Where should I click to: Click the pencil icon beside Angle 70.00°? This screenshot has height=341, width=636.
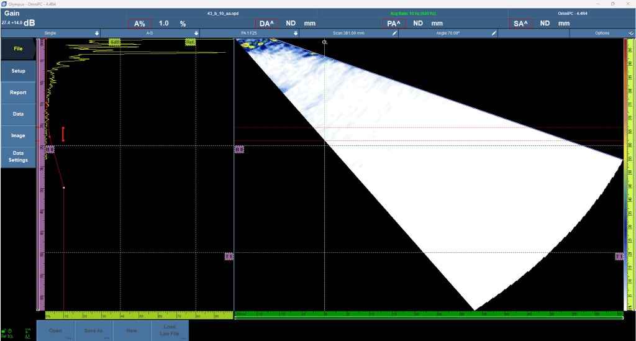pos(494,33)
